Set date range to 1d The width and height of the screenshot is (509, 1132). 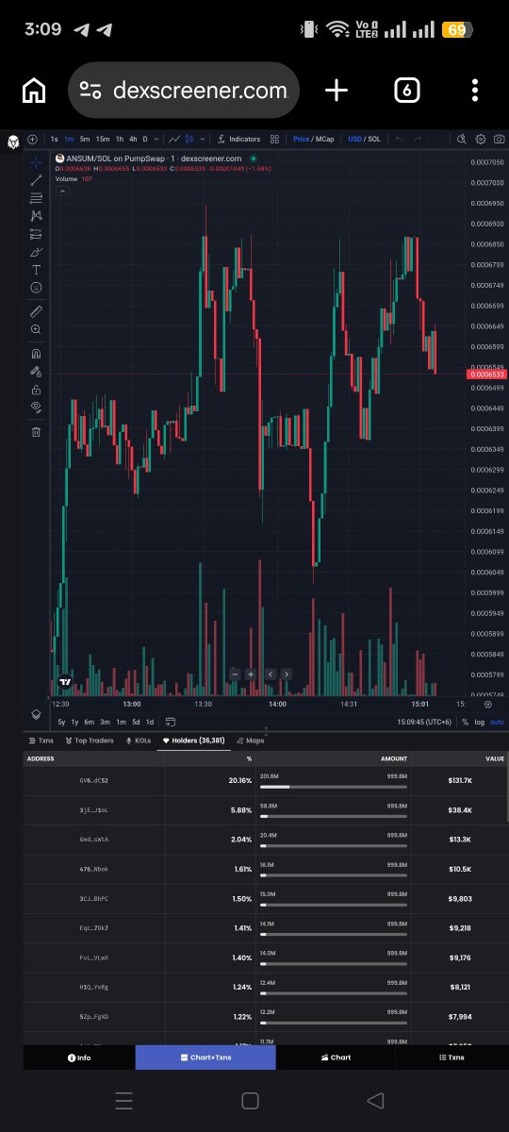coord(149,722)
